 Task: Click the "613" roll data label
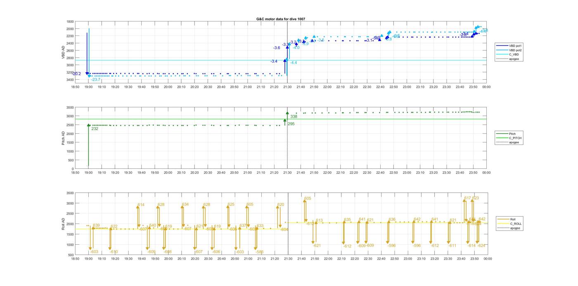click(319, 220)
